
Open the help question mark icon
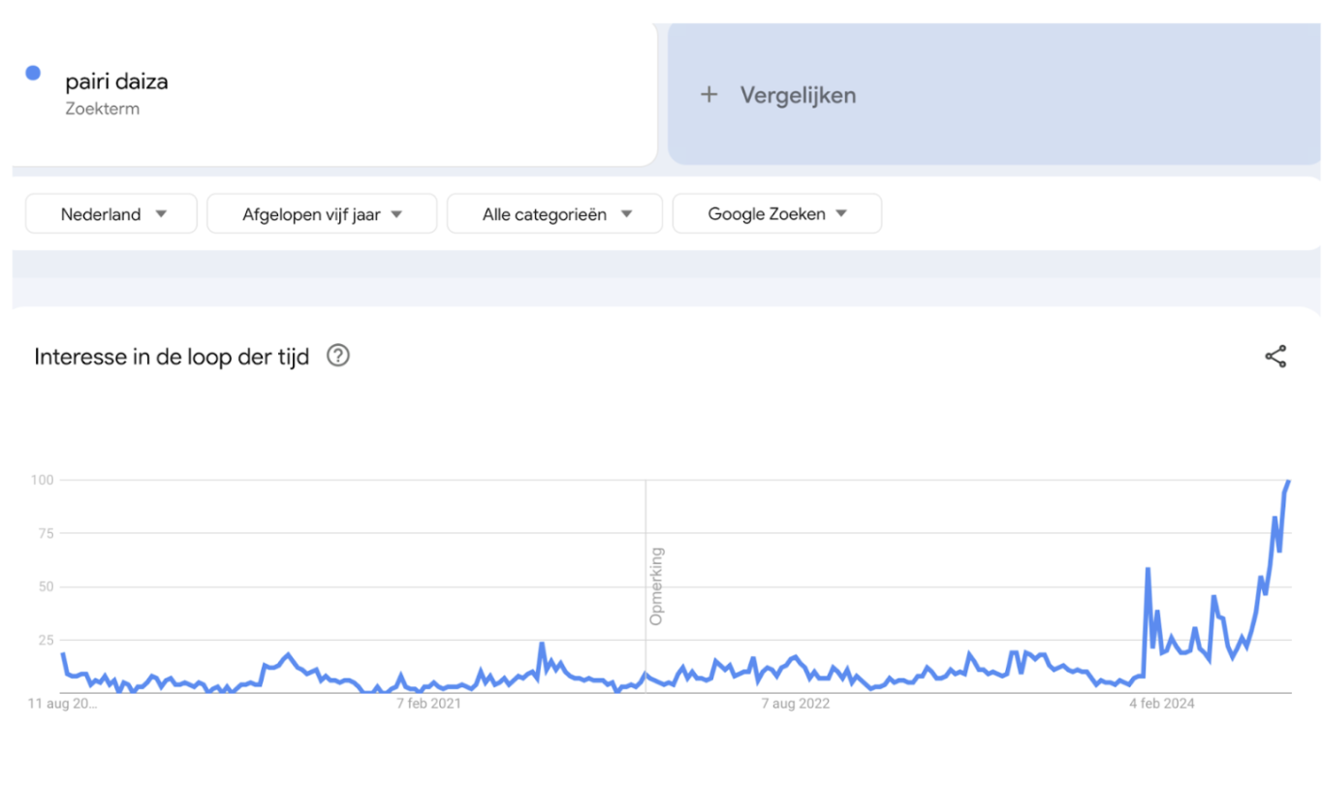[337, 356]
